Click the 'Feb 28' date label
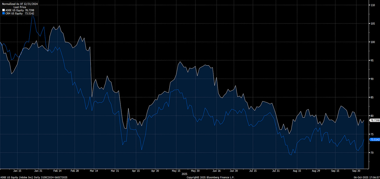The image size is (380, 179). [75, 171]
